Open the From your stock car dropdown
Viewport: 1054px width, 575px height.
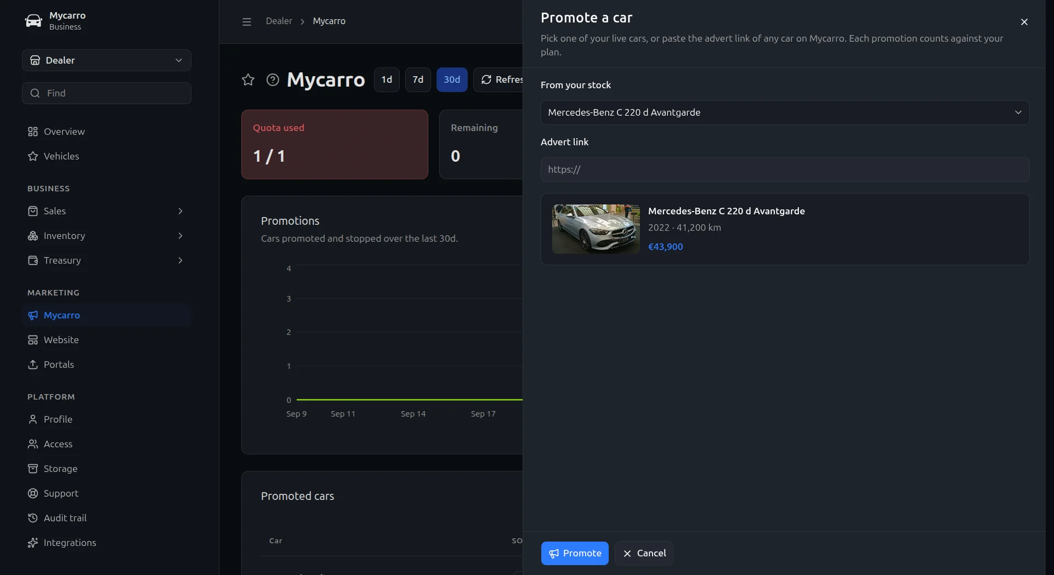[x=785, y=112]
